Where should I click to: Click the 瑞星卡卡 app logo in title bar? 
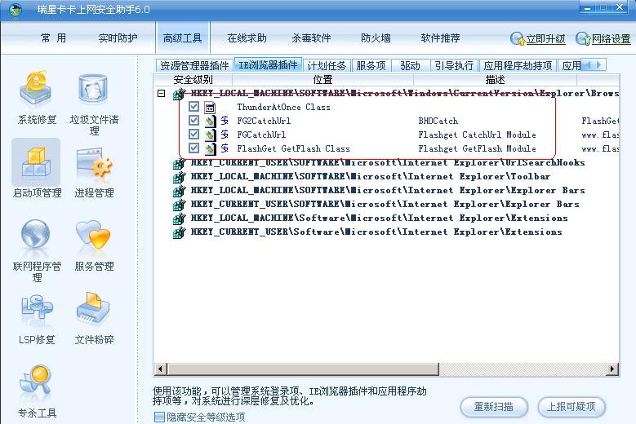[x=16, y=10]
